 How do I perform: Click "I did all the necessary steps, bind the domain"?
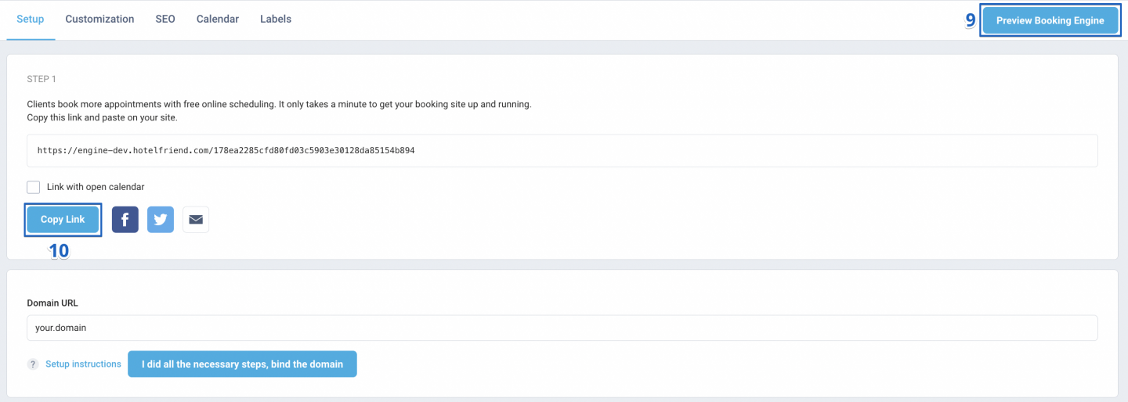coord(242,364)
